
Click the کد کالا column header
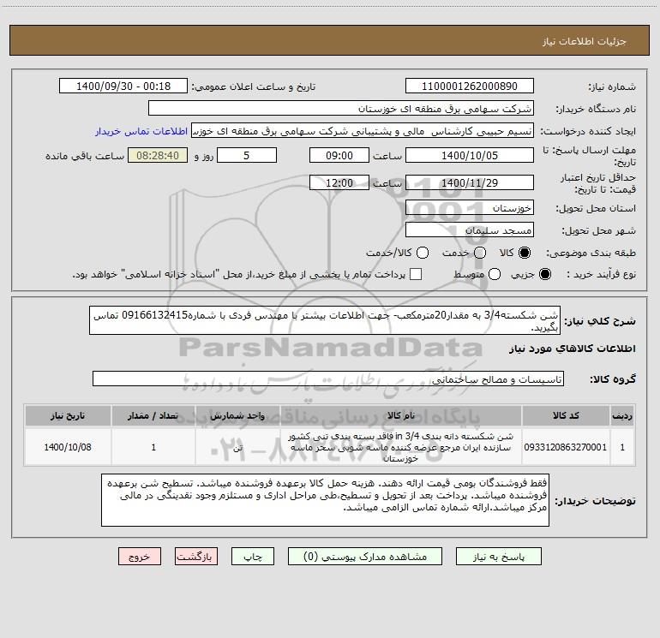coord(566,416)
